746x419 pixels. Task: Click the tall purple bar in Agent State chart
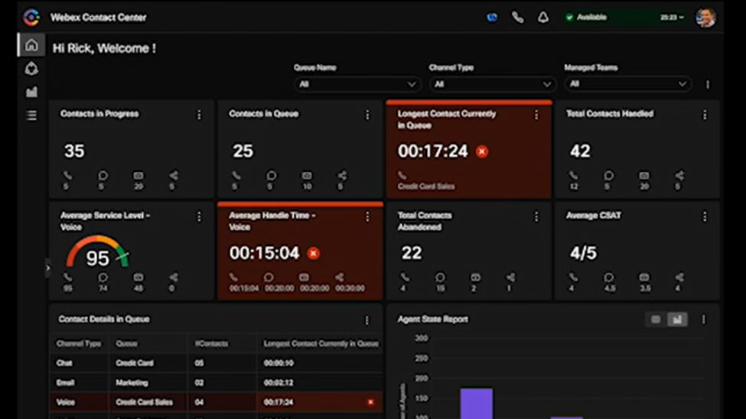pyautogui.click(x=476, y=404)
